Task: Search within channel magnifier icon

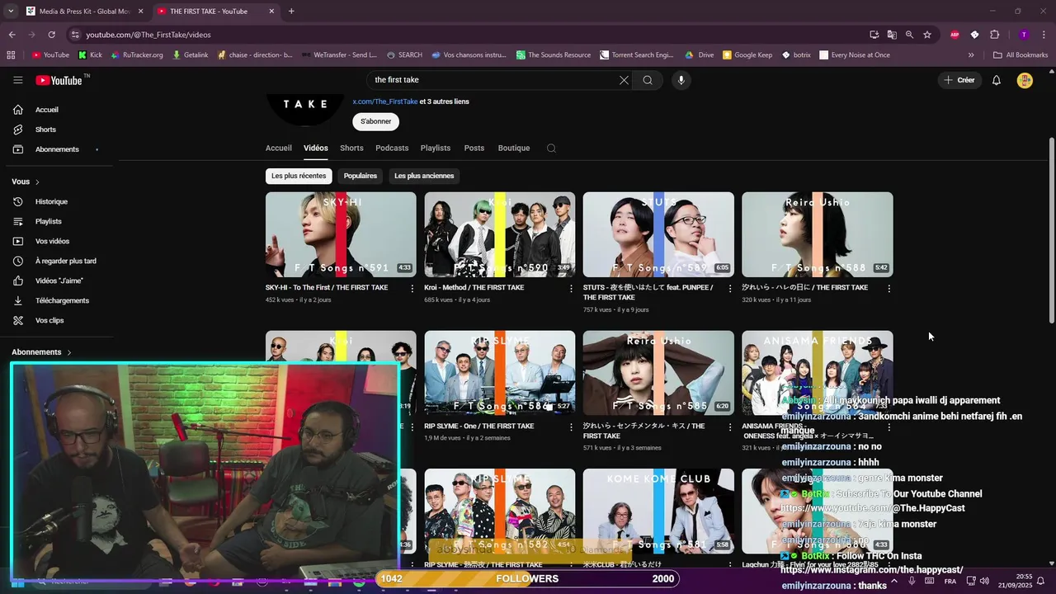Action: coord(551,148)
